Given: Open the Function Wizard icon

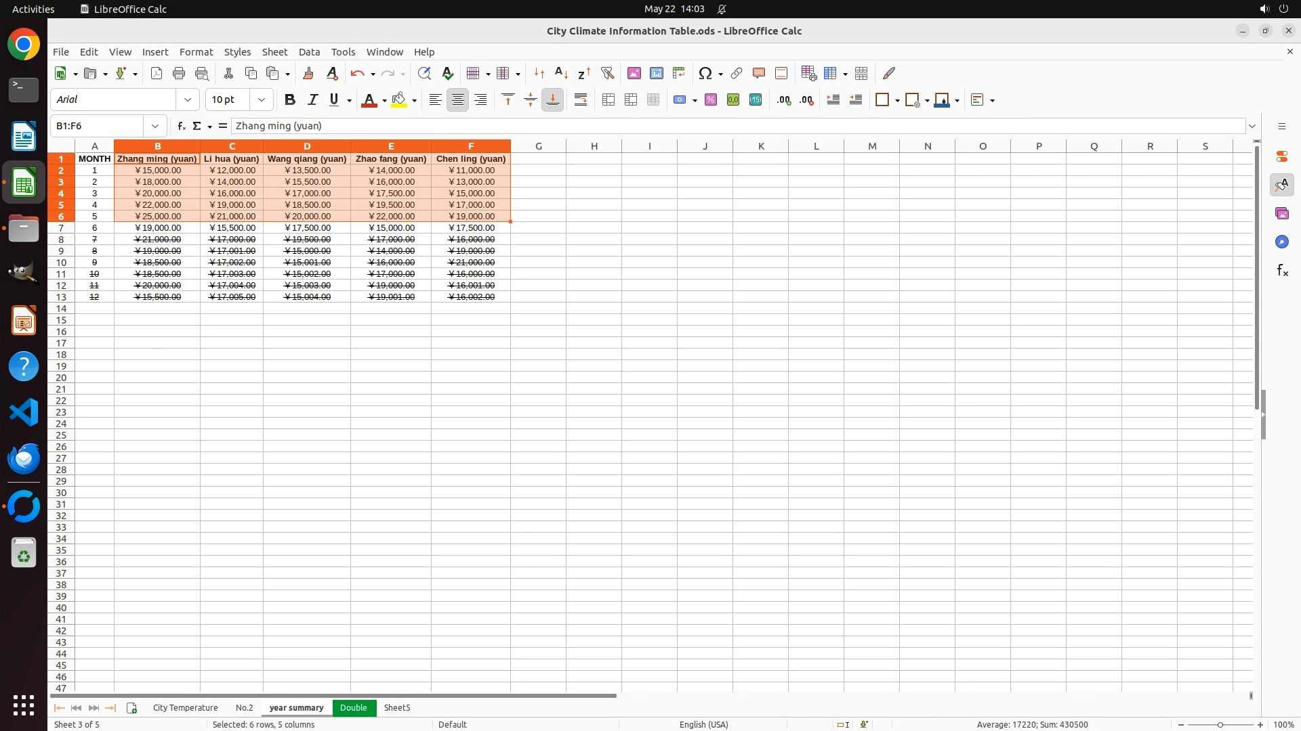Looking at the screenshot, I should pyautogui.click(x=181, y=126).
